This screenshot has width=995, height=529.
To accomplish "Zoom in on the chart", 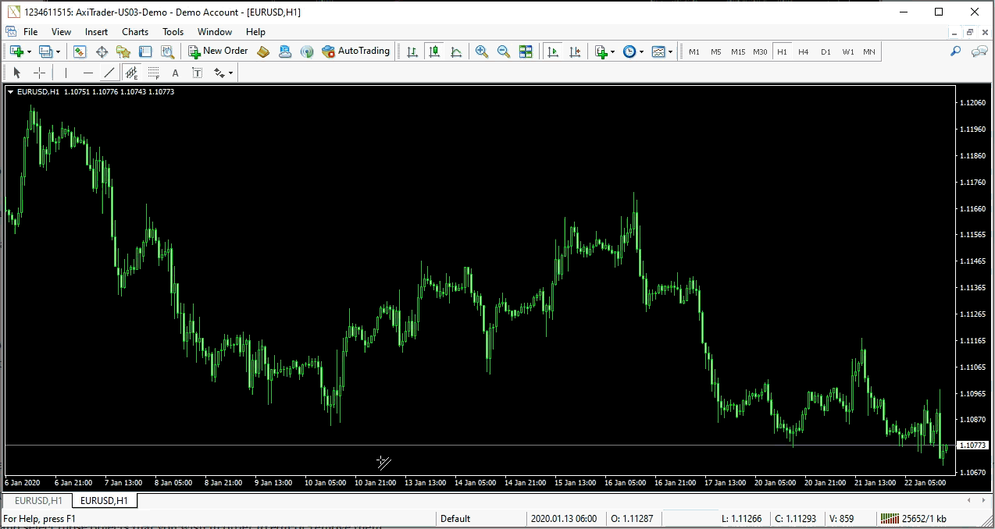I will pos(482,51).
